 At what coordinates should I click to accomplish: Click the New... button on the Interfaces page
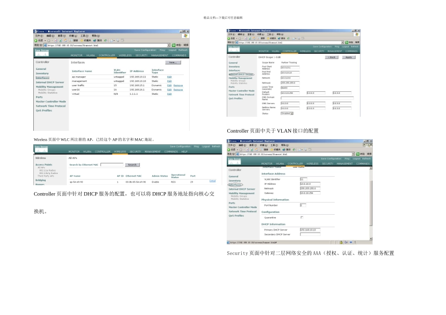click(x=173, y=62)
